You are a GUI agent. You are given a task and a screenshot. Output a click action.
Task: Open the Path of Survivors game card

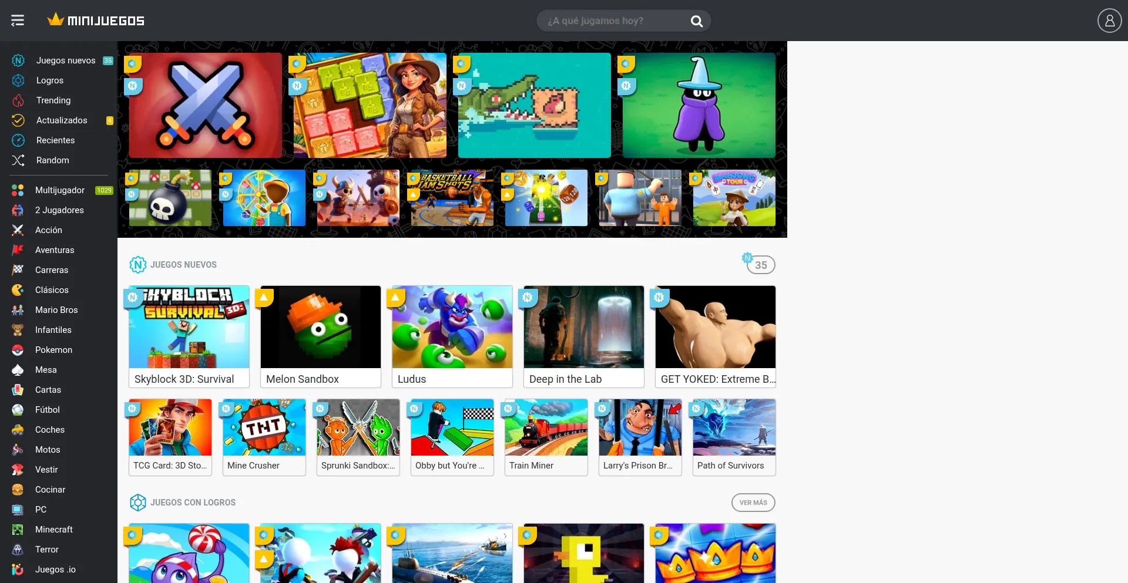(x=734, y=437)
